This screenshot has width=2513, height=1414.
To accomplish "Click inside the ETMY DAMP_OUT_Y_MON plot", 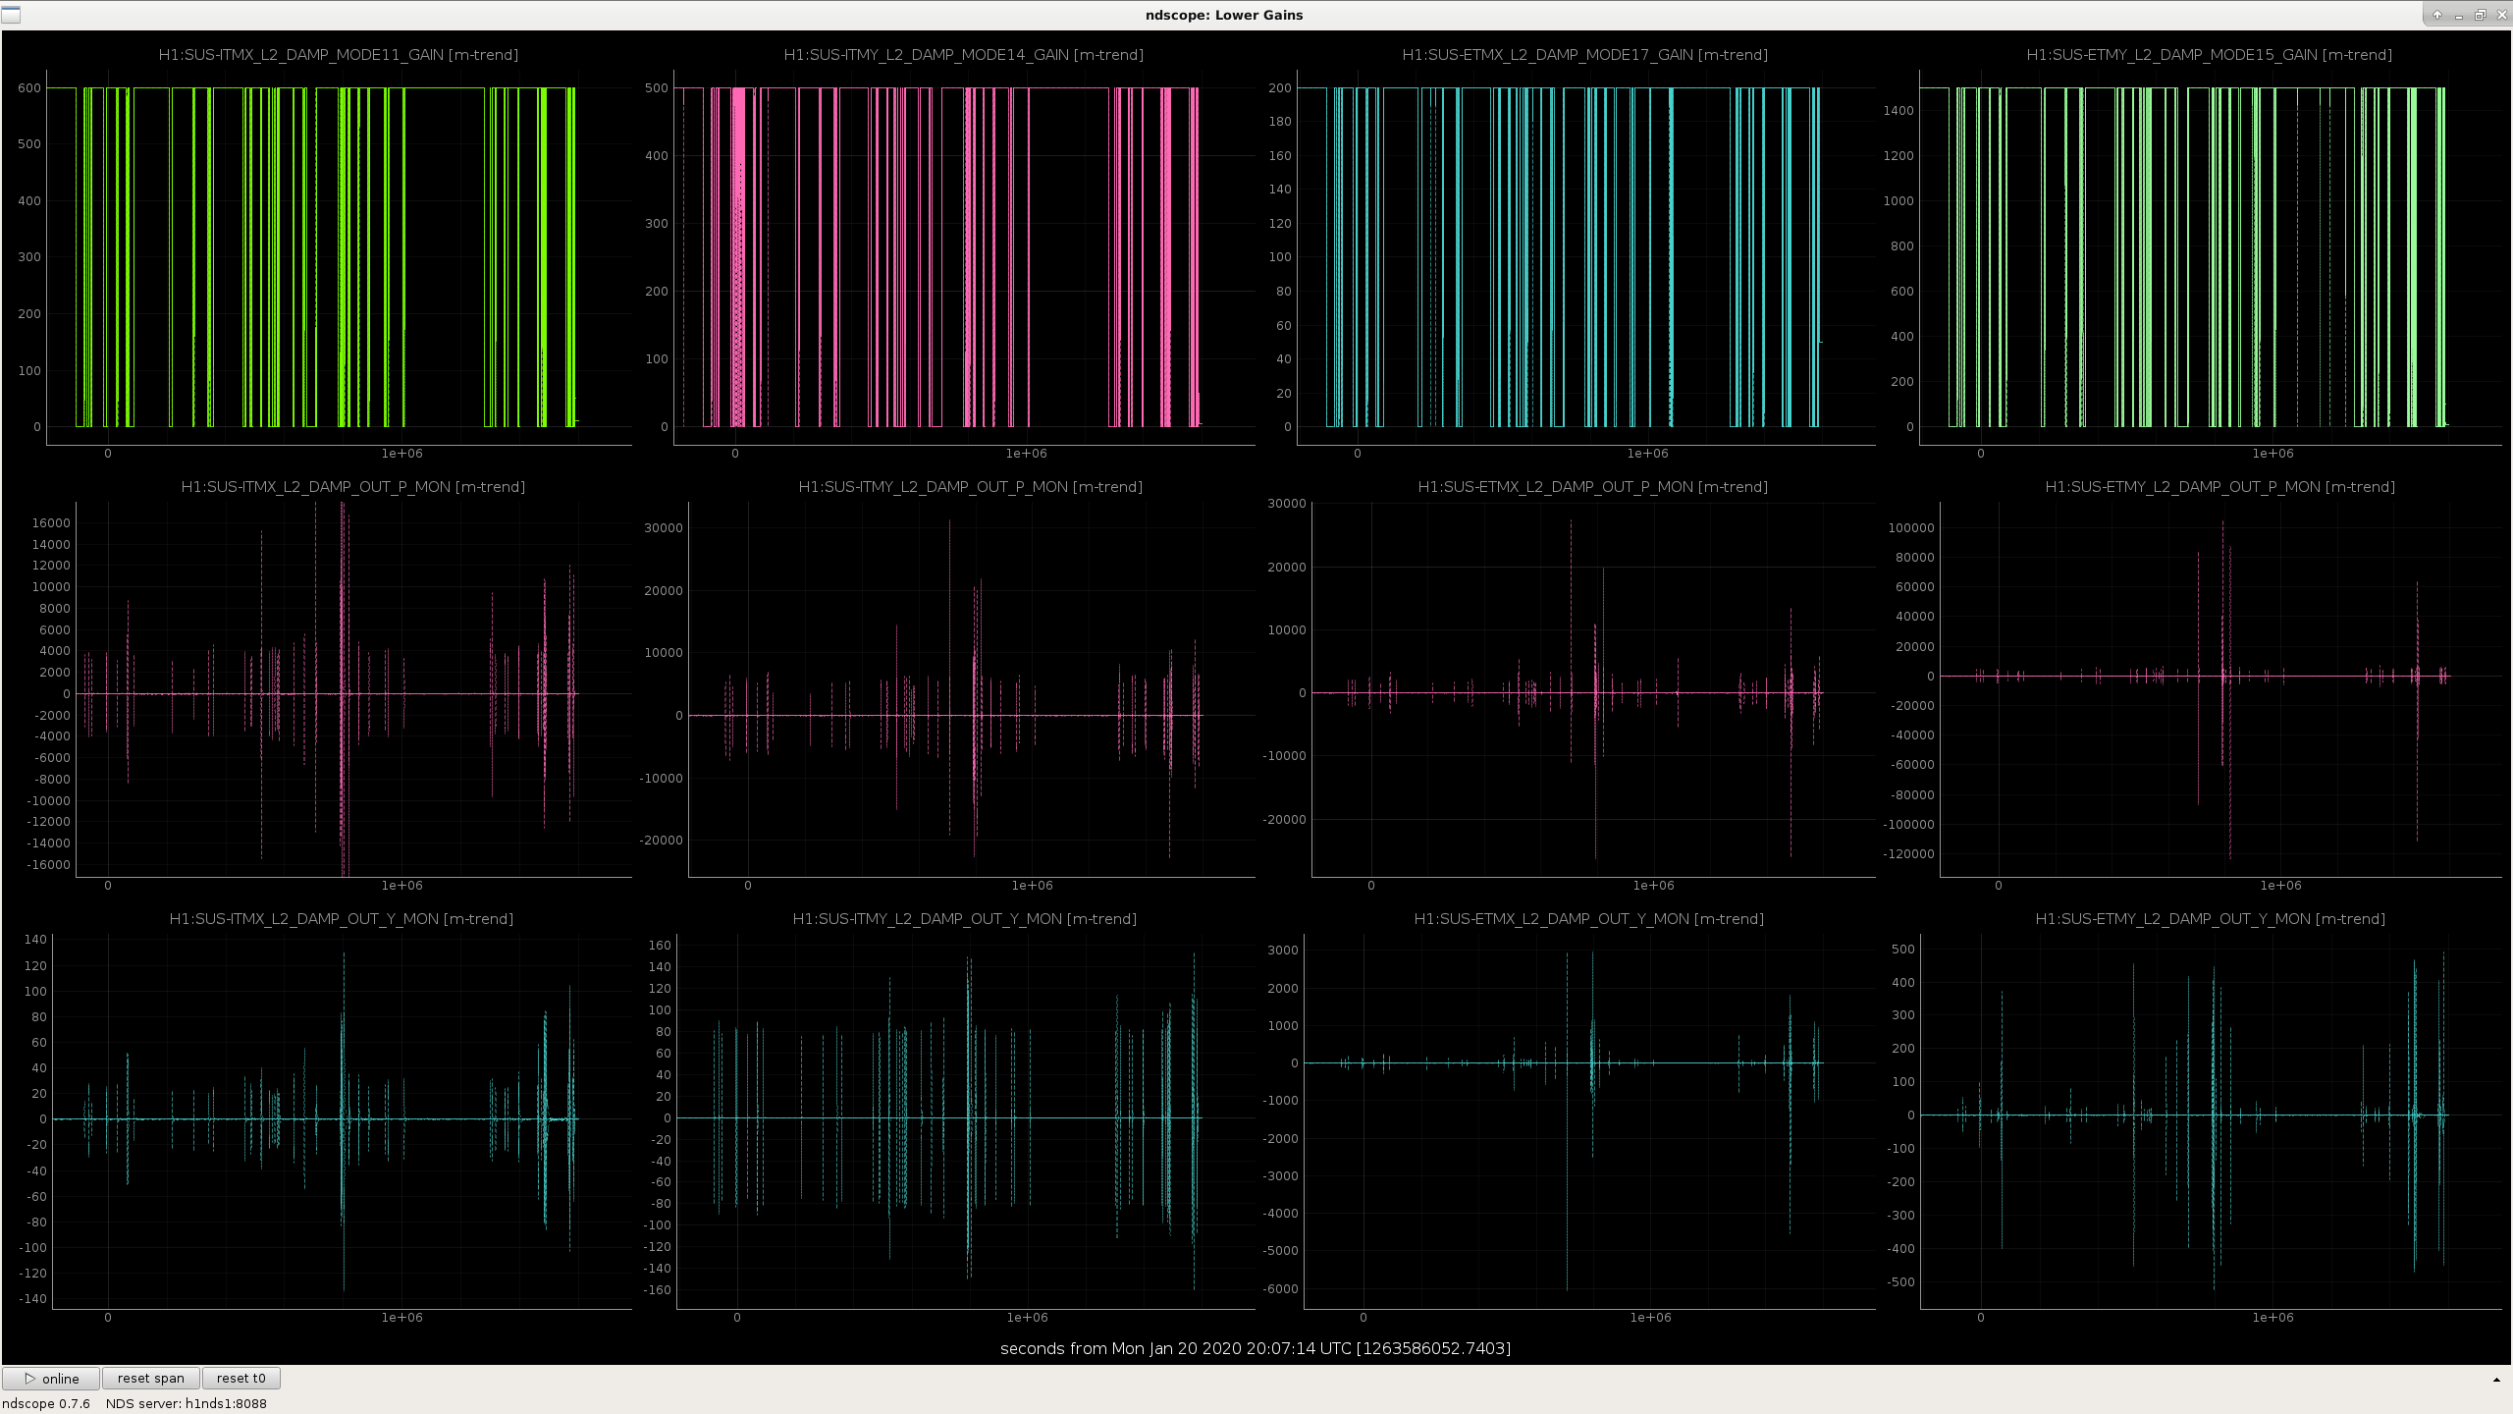I will (x=2211, y=1119).
